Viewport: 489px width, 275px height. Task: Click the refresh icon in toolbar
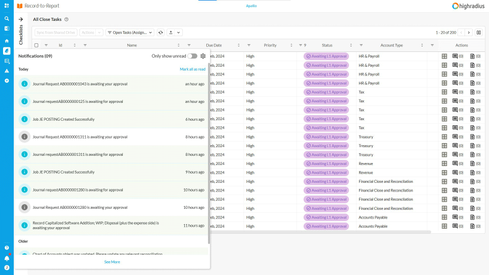pyautogui.click(x=160, y=33)
